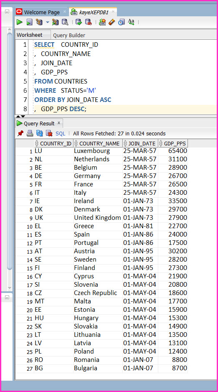The image size is (218, 392).
Task: Click the left panel vertical scrollbar
Action: pos(10,160)
